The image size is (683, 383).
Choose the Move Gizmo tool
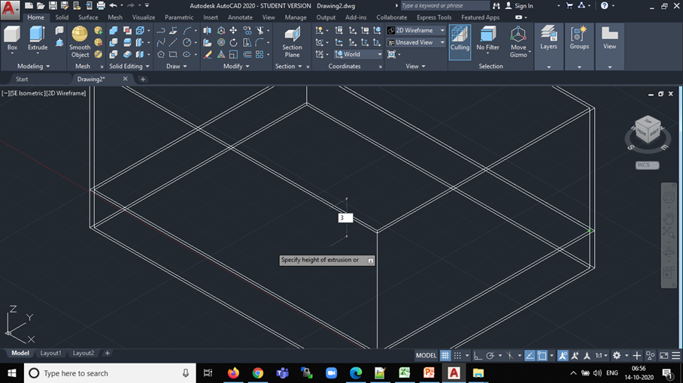[x=518, y=42]
